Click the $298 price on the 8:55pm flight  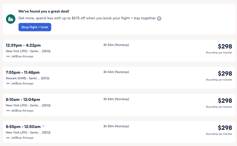(225, 128)
